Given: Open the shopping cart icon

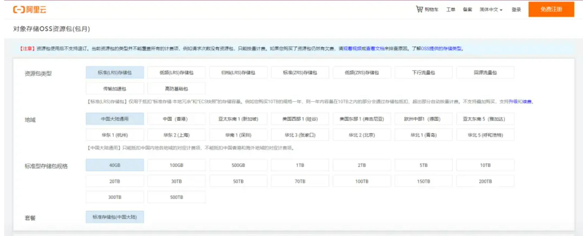Looking at the screenshot, I should click(419, 9).
